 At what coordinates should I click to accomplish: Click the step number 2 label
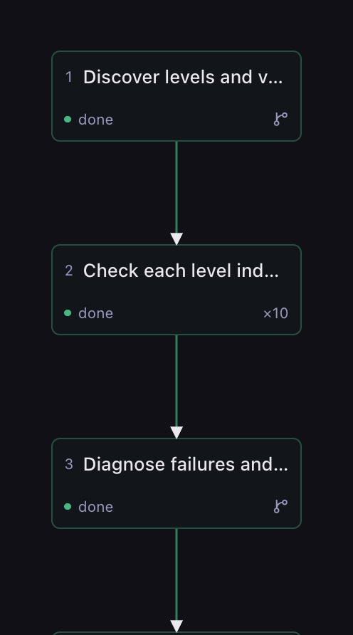coord(69,271)
